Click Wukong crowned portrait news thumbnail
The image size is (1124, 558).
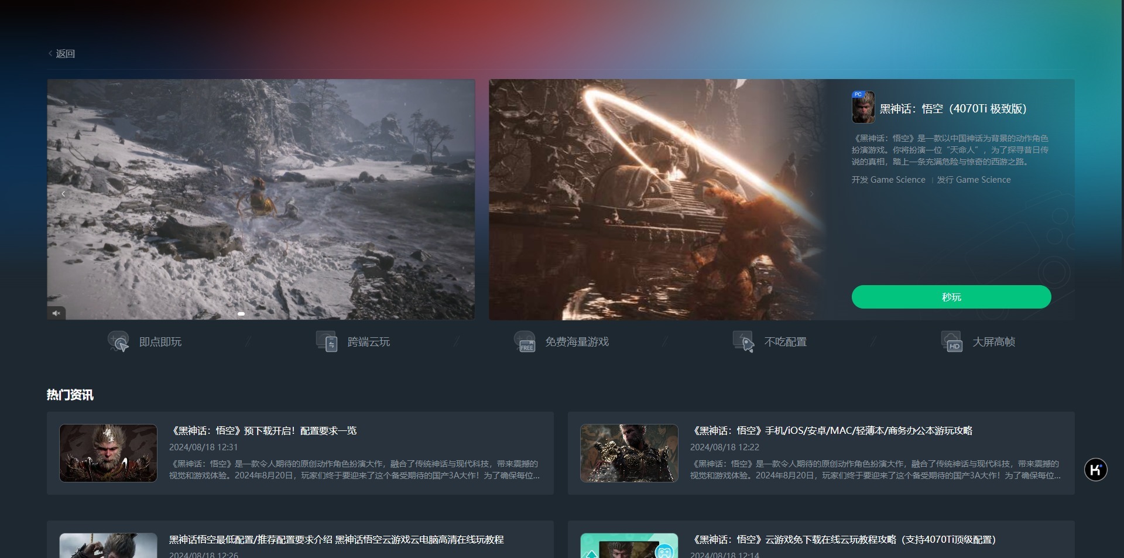coord(108,453)
